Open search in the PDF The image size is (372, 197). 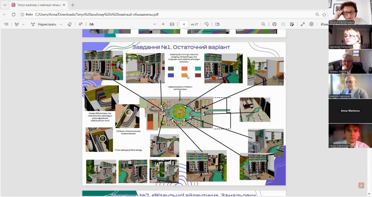coord(263,24)
